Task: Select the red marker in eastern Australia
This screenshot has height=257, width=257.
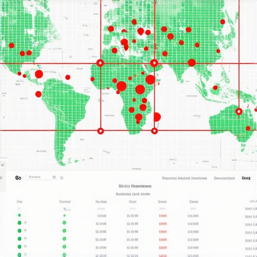Action: [x=248, y=128]
